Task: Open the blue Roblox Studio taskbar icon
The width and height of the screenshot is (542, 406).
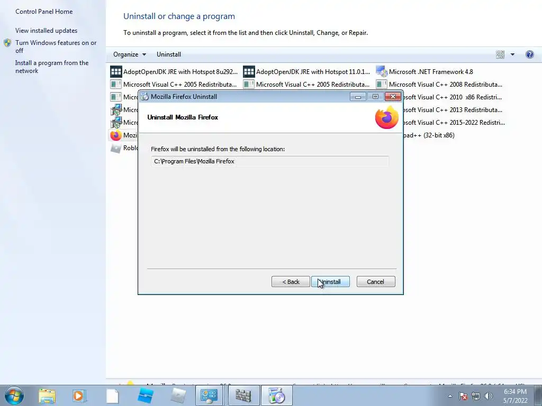Action: [x=145, y=396]
